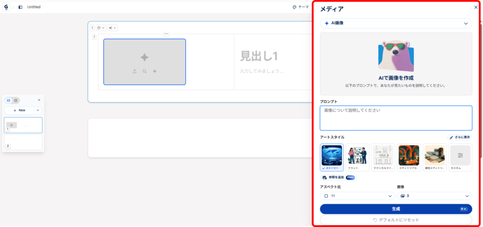483x227 pixels.
Task: Click the Gamma logo home icon
Action: click(x=6, y=7)
